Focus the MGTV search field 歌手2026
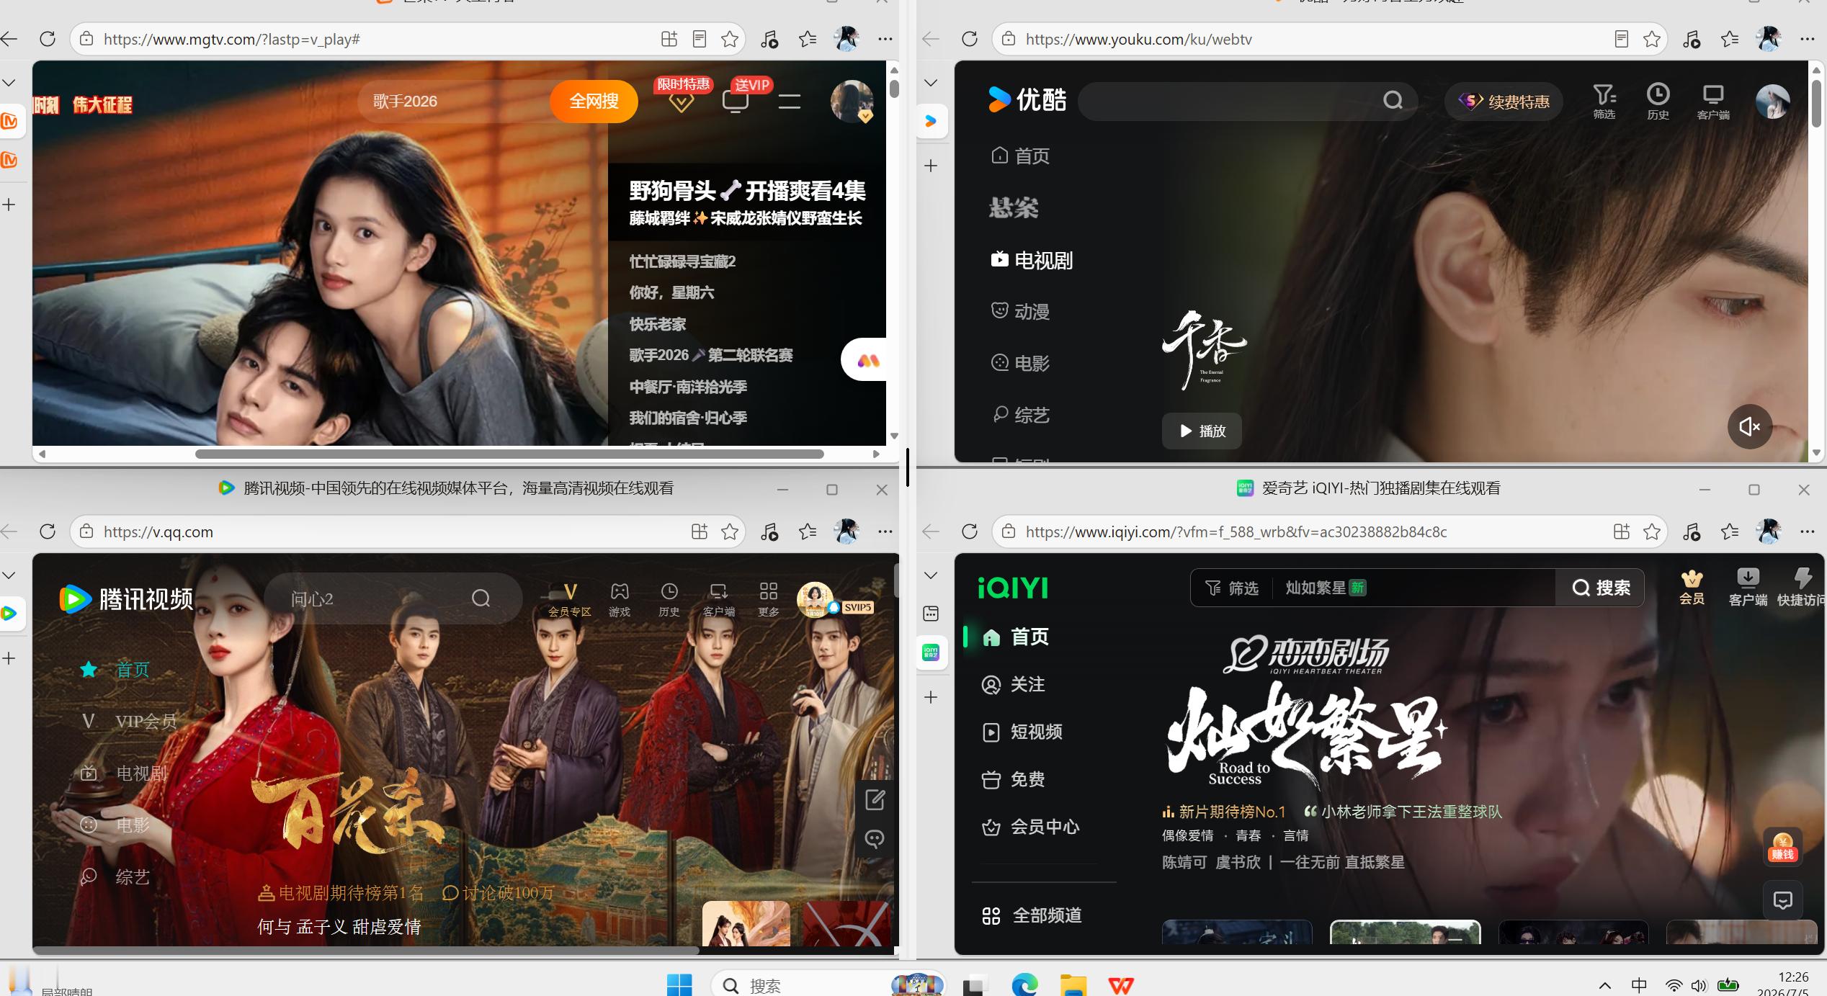1827x996 pixels. [454, 102]
